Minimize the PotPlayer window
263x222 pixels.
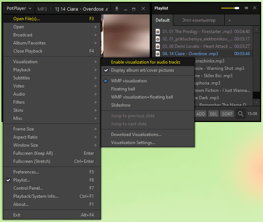[x=125, y=9]
